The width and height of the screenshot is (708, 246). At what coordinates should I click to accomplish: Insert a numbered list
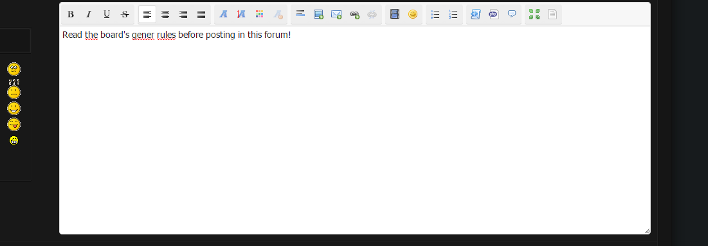[453, 14]
